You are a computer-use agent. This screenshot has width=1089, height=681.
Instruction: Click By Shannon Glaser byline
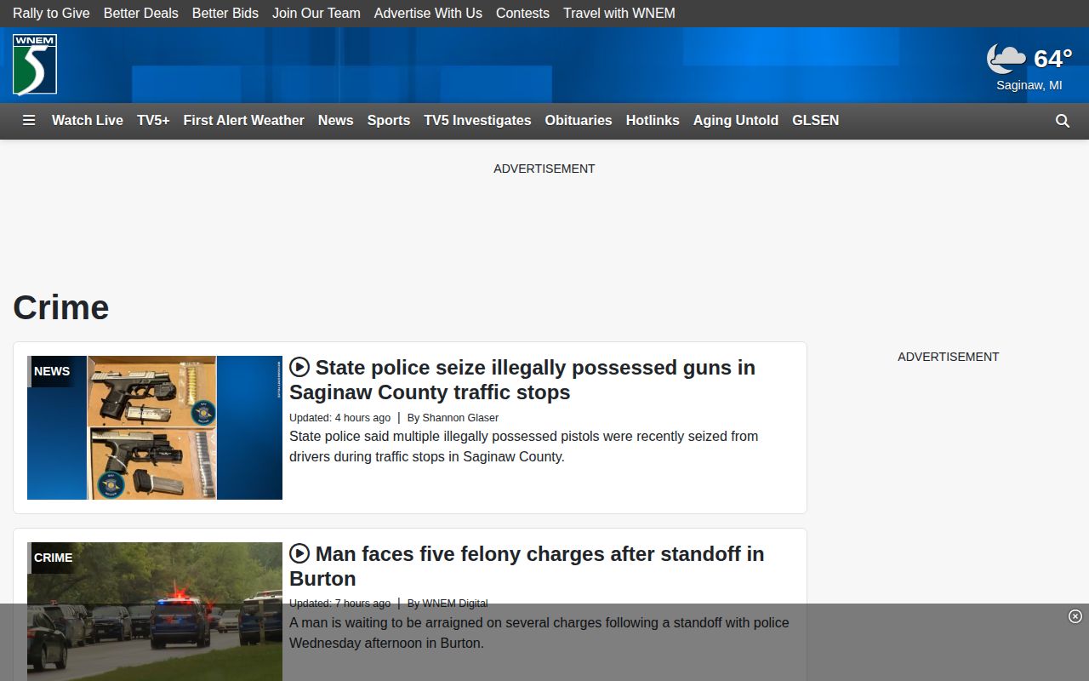(x=453, y=418)
